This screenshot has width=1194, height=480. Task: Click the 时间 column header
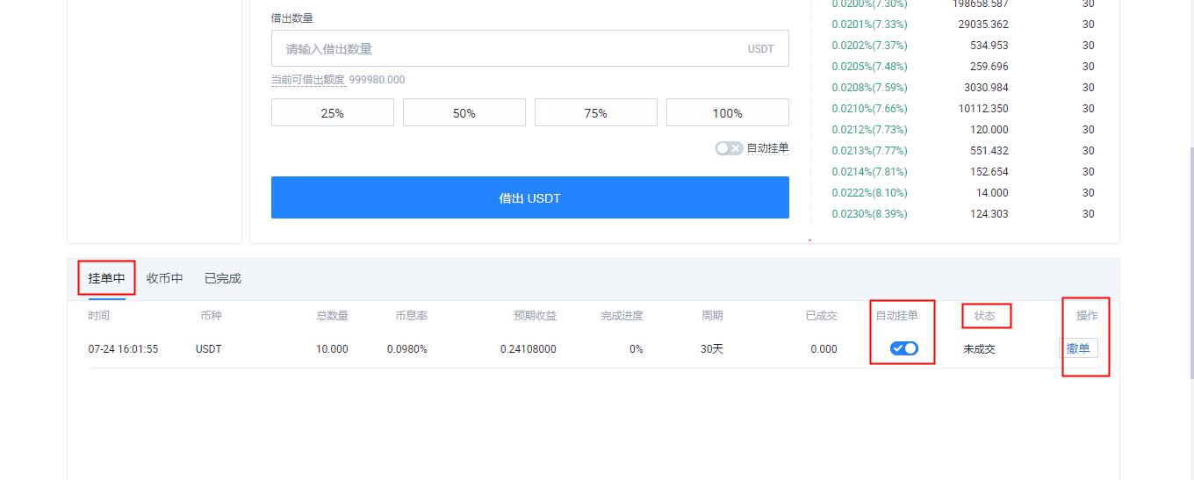[99, 316]
